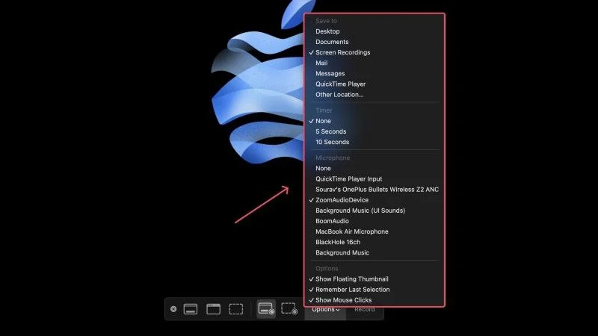Choose QuickTime Player as the destination
The height and width of the screenshot is (336, 598).
coord(341,84)
